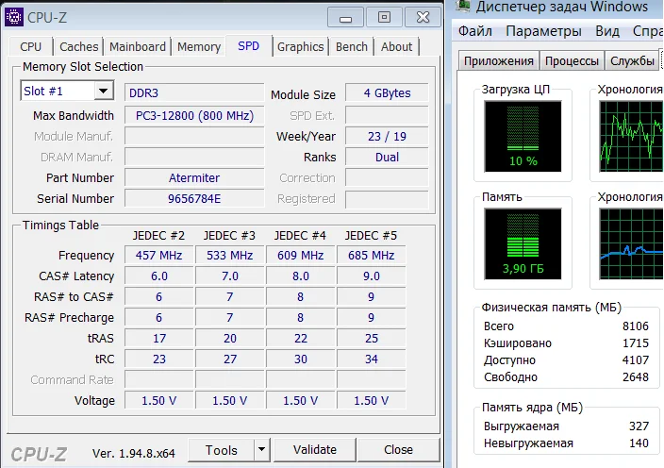This screenshot has height=468, width=664.
Task: Select the SPD tab
Action: [x=249, y=45]
